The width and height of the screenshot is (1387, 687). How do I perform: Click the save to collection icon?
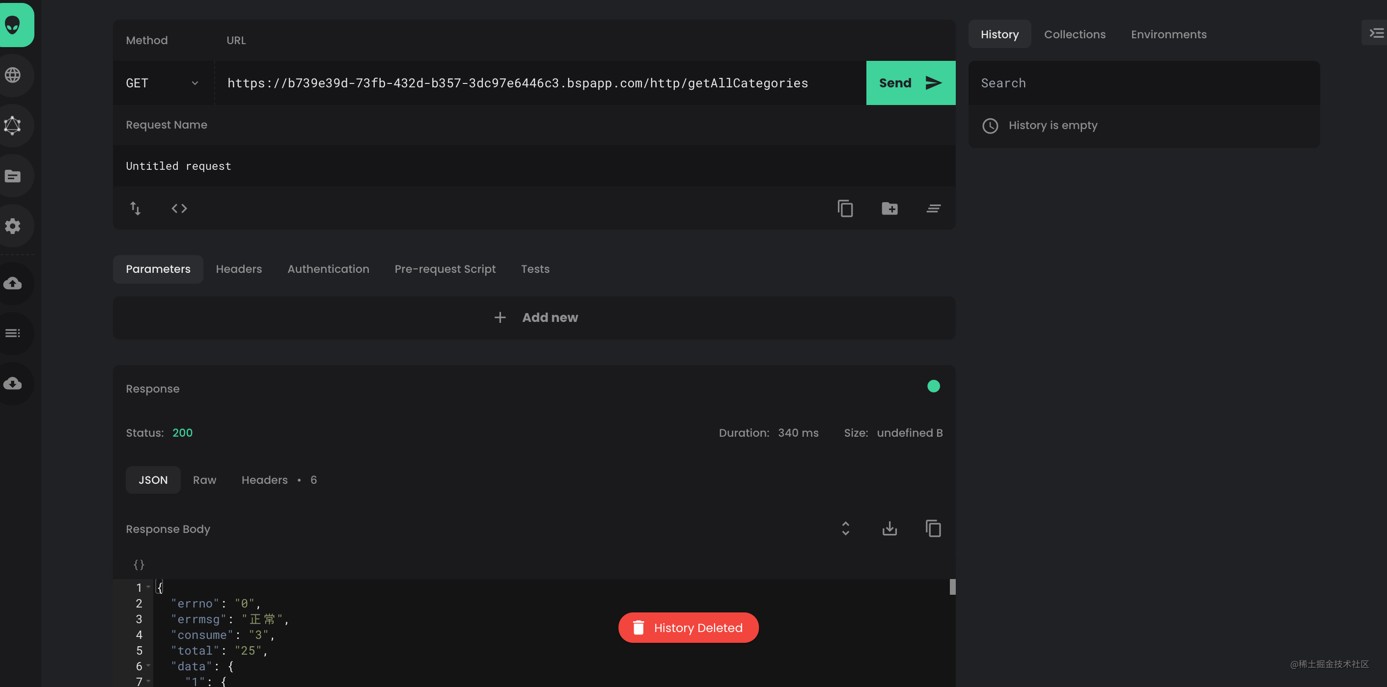tap(890, 208)
